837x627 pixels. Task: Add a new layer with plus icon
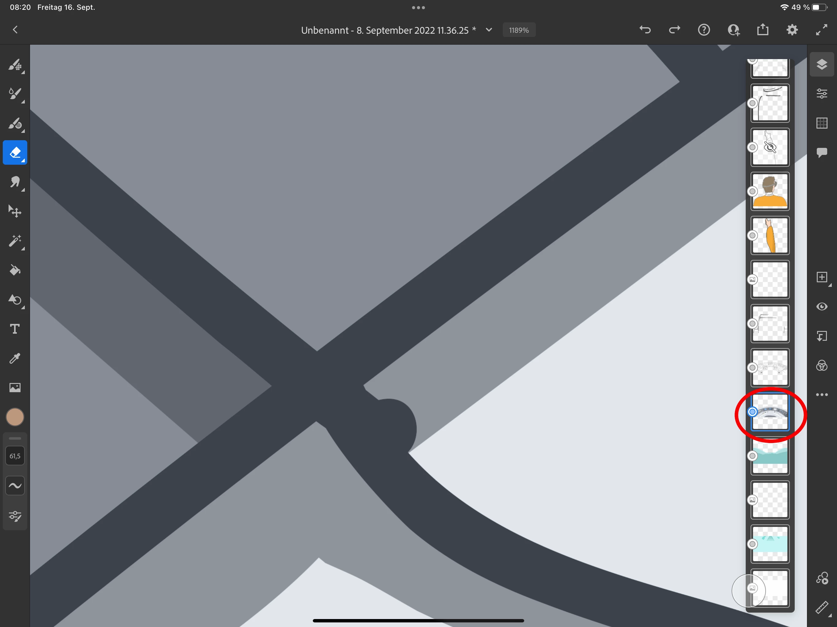[821, 277]
